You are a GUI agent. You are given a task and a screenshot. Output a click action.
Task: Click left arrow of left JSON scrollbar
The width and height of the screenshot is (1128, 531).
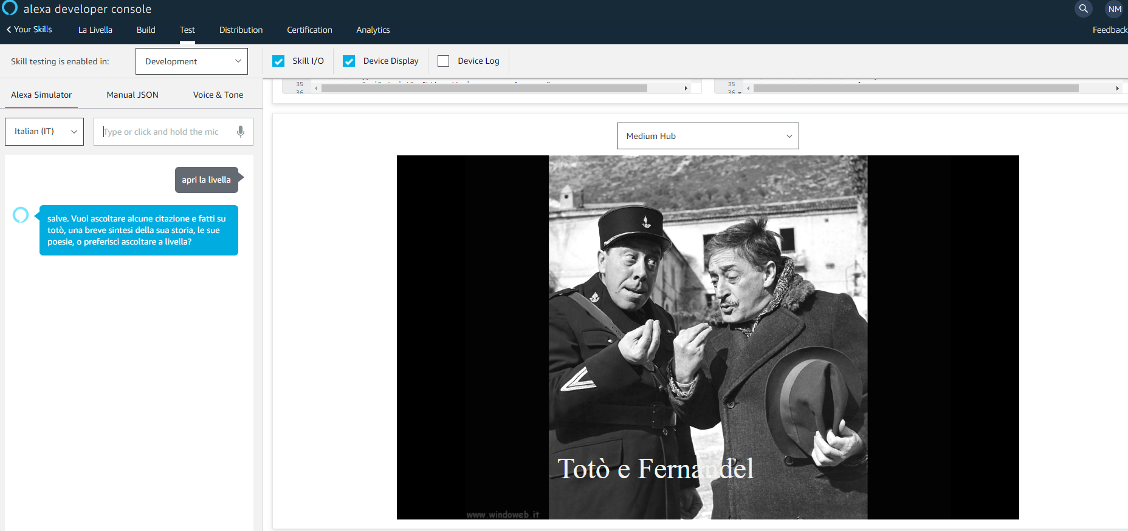coord(316,89)
